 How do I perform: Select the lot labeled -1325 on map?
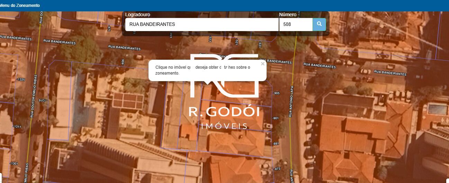point(21,79)
